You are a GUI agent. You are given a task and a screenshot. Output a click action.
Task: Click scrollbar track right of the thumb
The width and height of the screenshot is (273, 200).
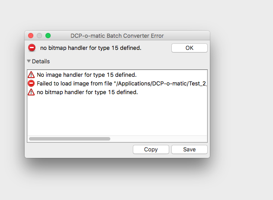coord(158,139)
